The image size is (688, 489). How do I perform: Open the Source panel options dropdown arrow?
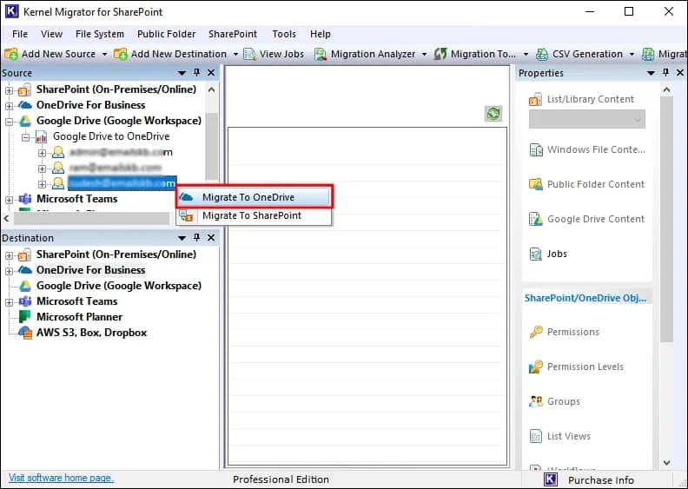182,73
